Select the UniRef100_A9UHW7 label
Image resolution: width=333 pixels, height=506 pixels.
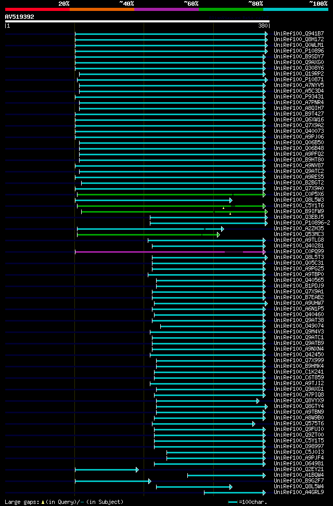299,303
